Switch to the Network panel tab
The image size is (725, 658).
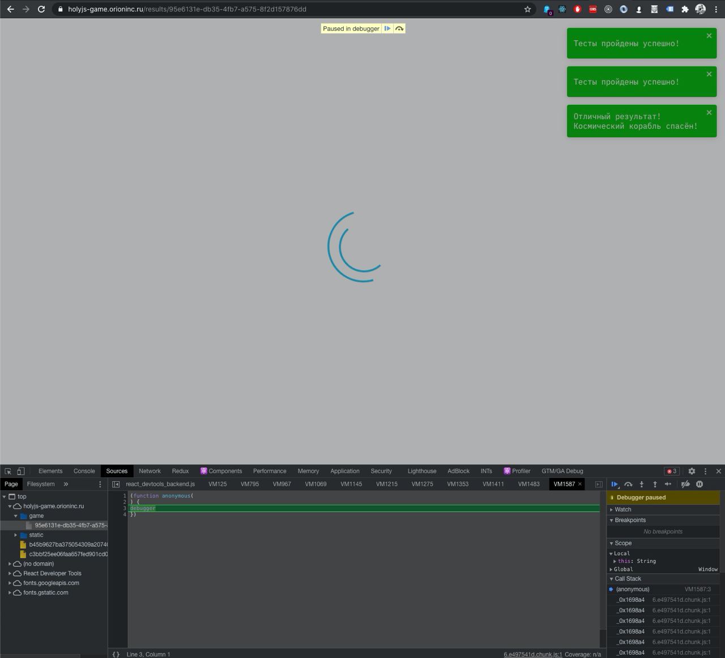pyautogui.click(x=150, y=471)
